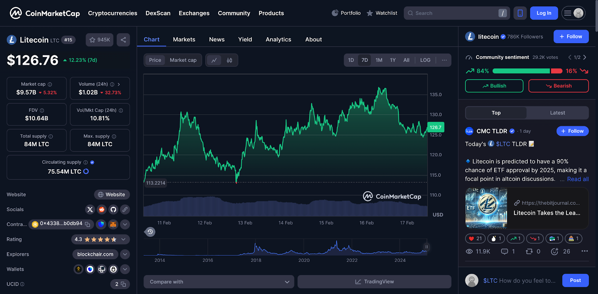Open comments icon on CMC TLDR post
The image size is (598, 294).
[505, 251]
